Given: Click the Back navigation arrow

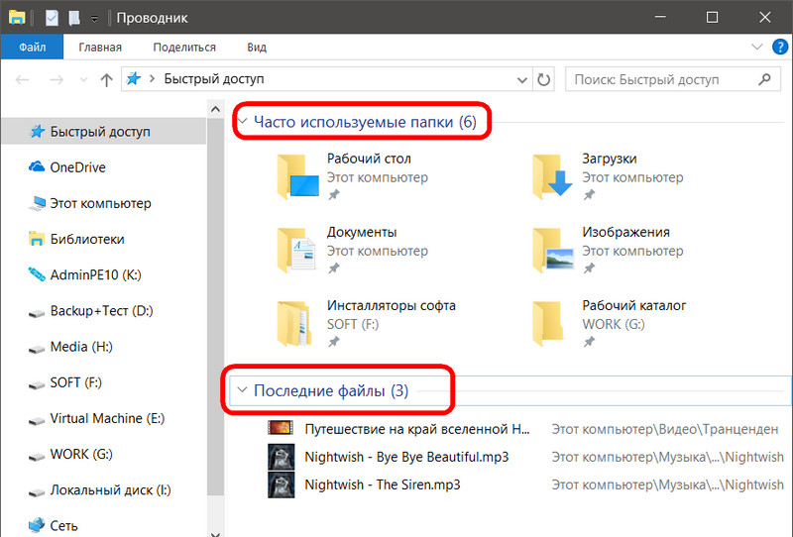Looking at the screenshot, I should 22,79.
